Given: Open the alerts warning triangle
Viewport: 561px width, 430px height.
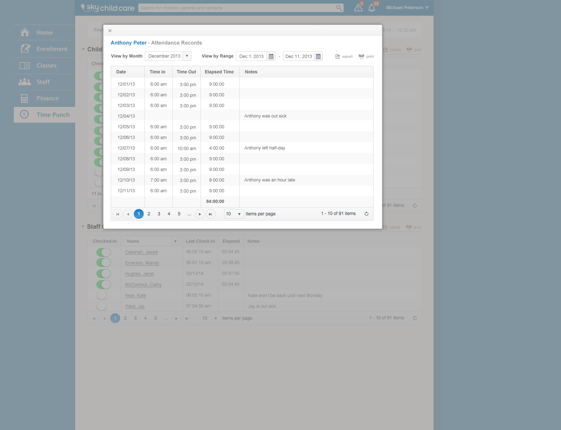Looking at the screenshot, I should click(358, 8).
